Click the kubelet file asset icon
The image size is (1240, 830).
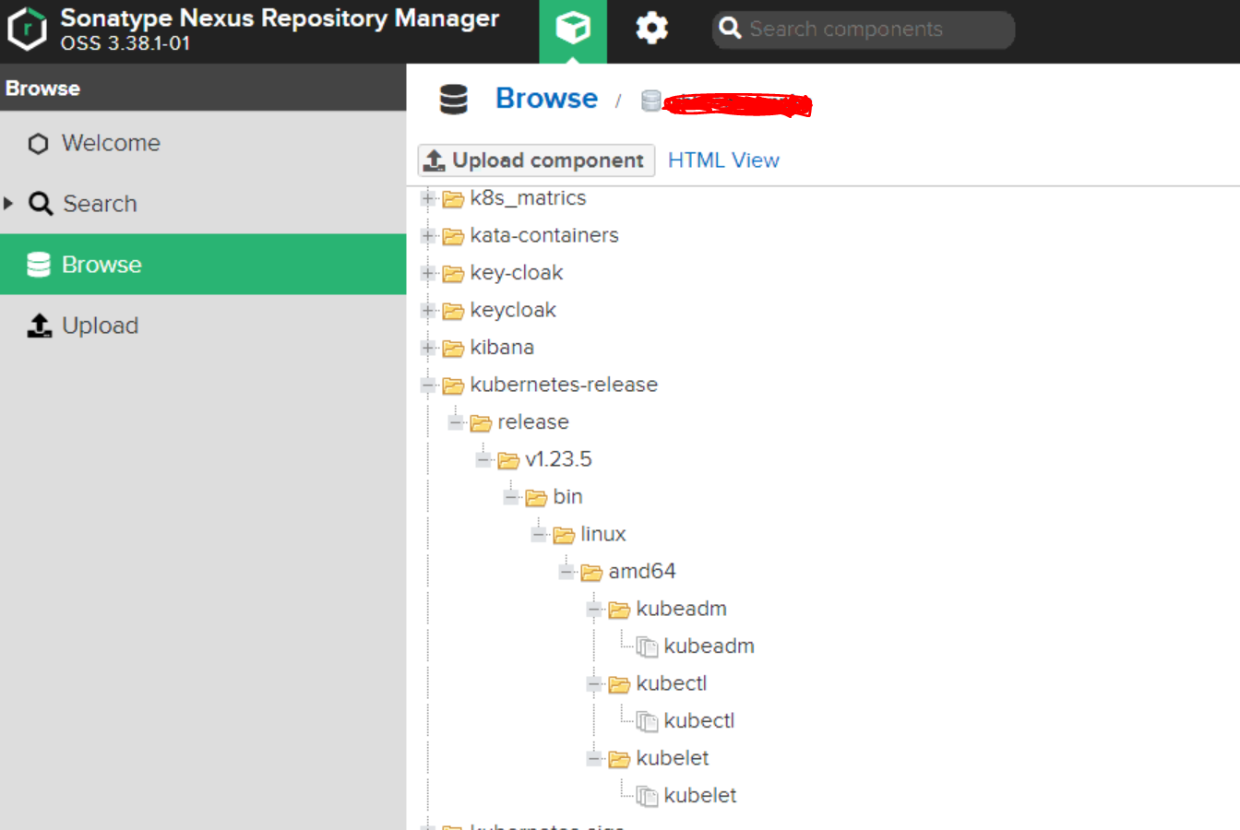tap(648, 797)
